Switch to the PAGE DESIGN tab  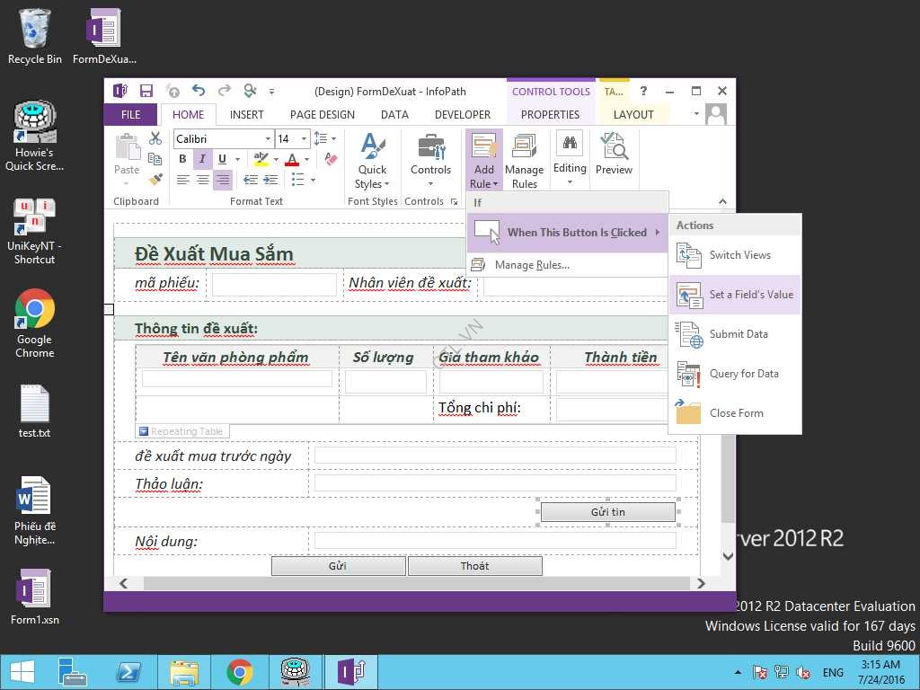click(x=322, y=114)
